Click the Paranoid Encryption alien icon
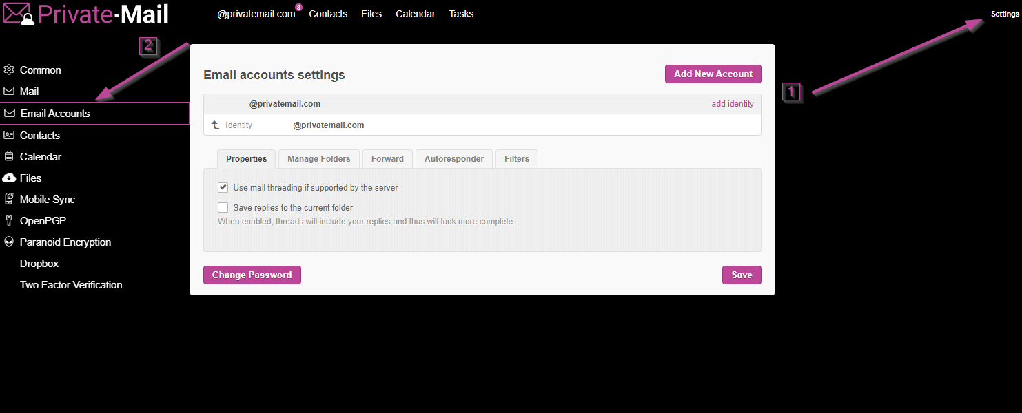The height and width of the screenshot is (413, 1022). [9, 242]
